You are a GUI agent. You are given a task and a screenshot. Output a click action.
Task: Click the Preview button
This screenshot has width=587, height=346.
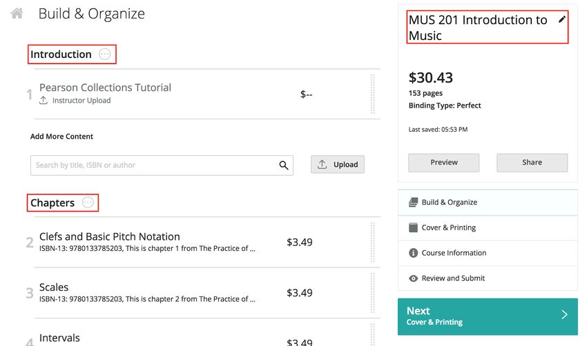443,163
